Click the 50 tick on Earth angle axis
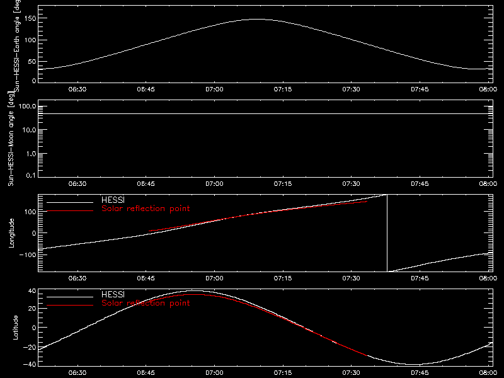504x378 pixels. [x=32, y=61]
